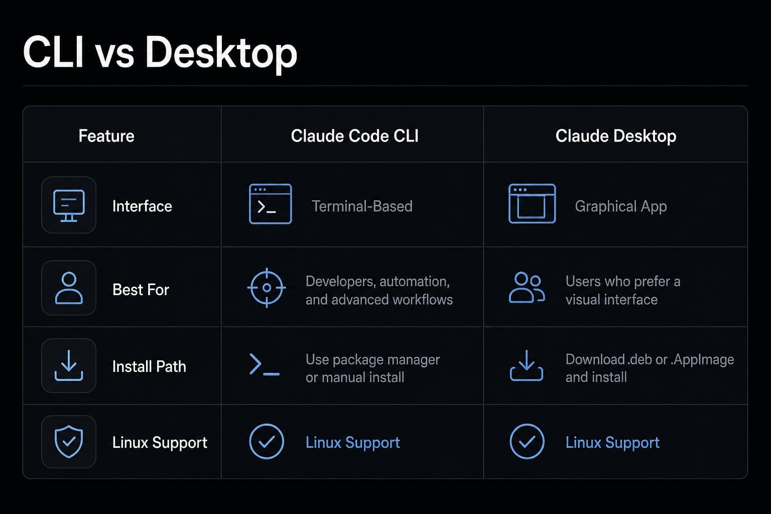Click the Linux Support link under Claude Code CLI
771x514 pixels.
coord(353,443)
